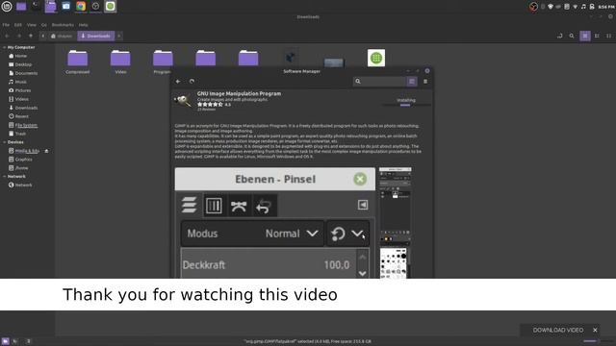Refresh the Software Manager page
Viewport: 616px width, 346px height.
pos(192,81)
